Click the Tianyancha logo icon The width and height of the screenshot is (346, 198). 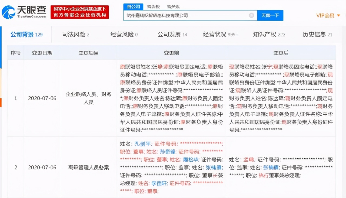click(9, 12)
